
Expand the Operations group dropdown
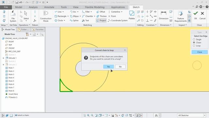[24, 25]
